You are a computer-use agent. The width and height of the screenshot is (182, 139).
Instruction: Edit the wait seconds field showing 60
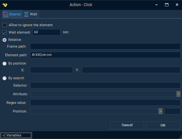coord(46,32)
